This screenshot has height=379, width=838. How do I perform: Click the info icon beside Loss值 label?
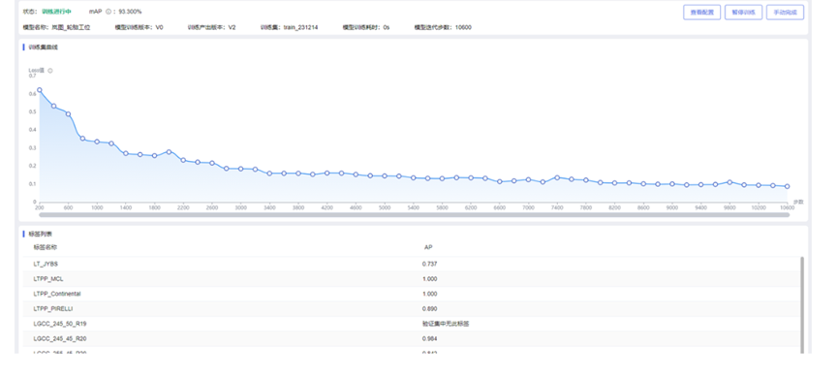(50, 70)
